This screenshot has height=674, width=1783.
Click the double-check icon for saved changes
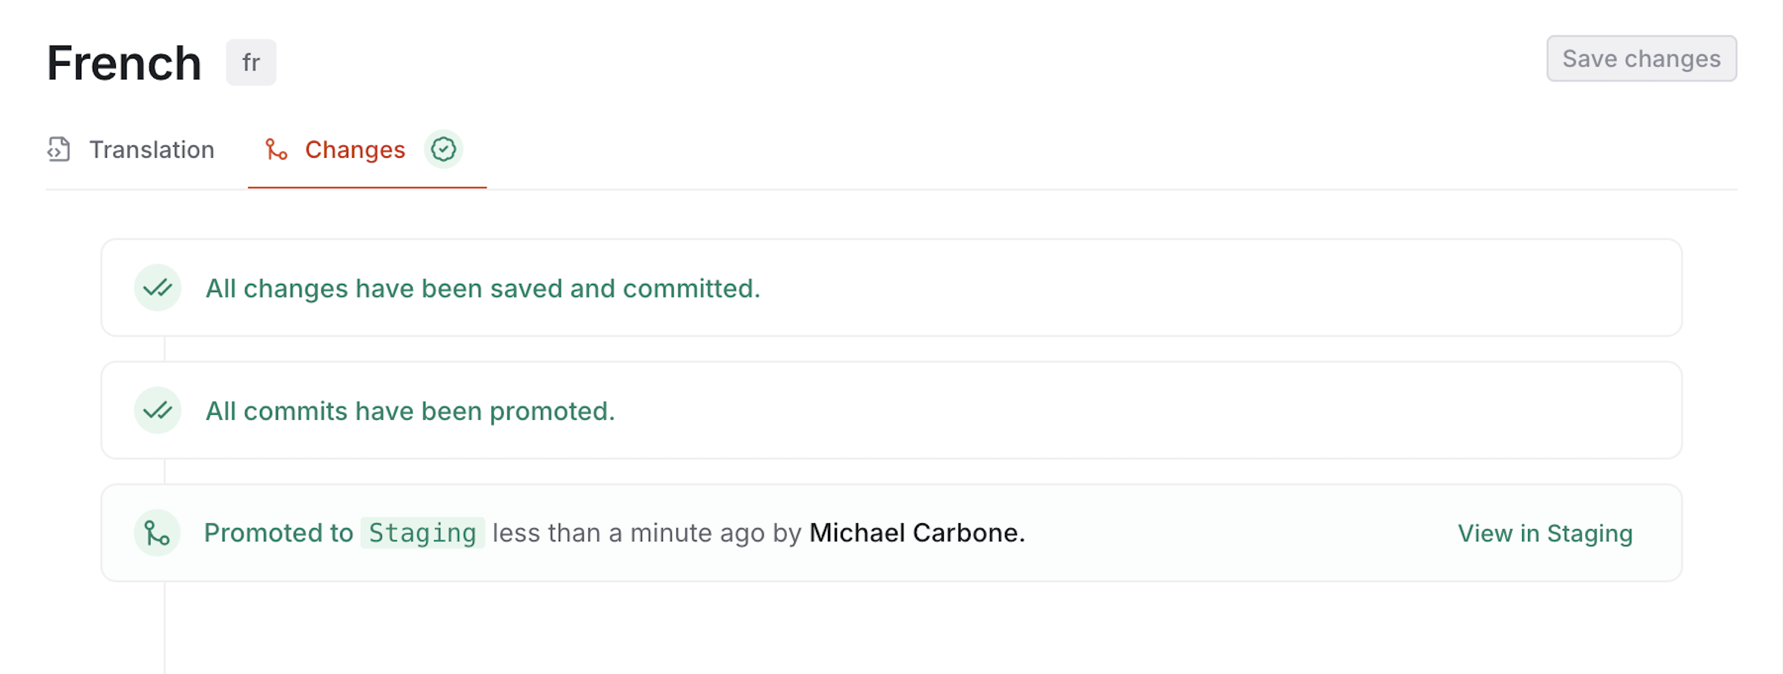coord(157,289)
